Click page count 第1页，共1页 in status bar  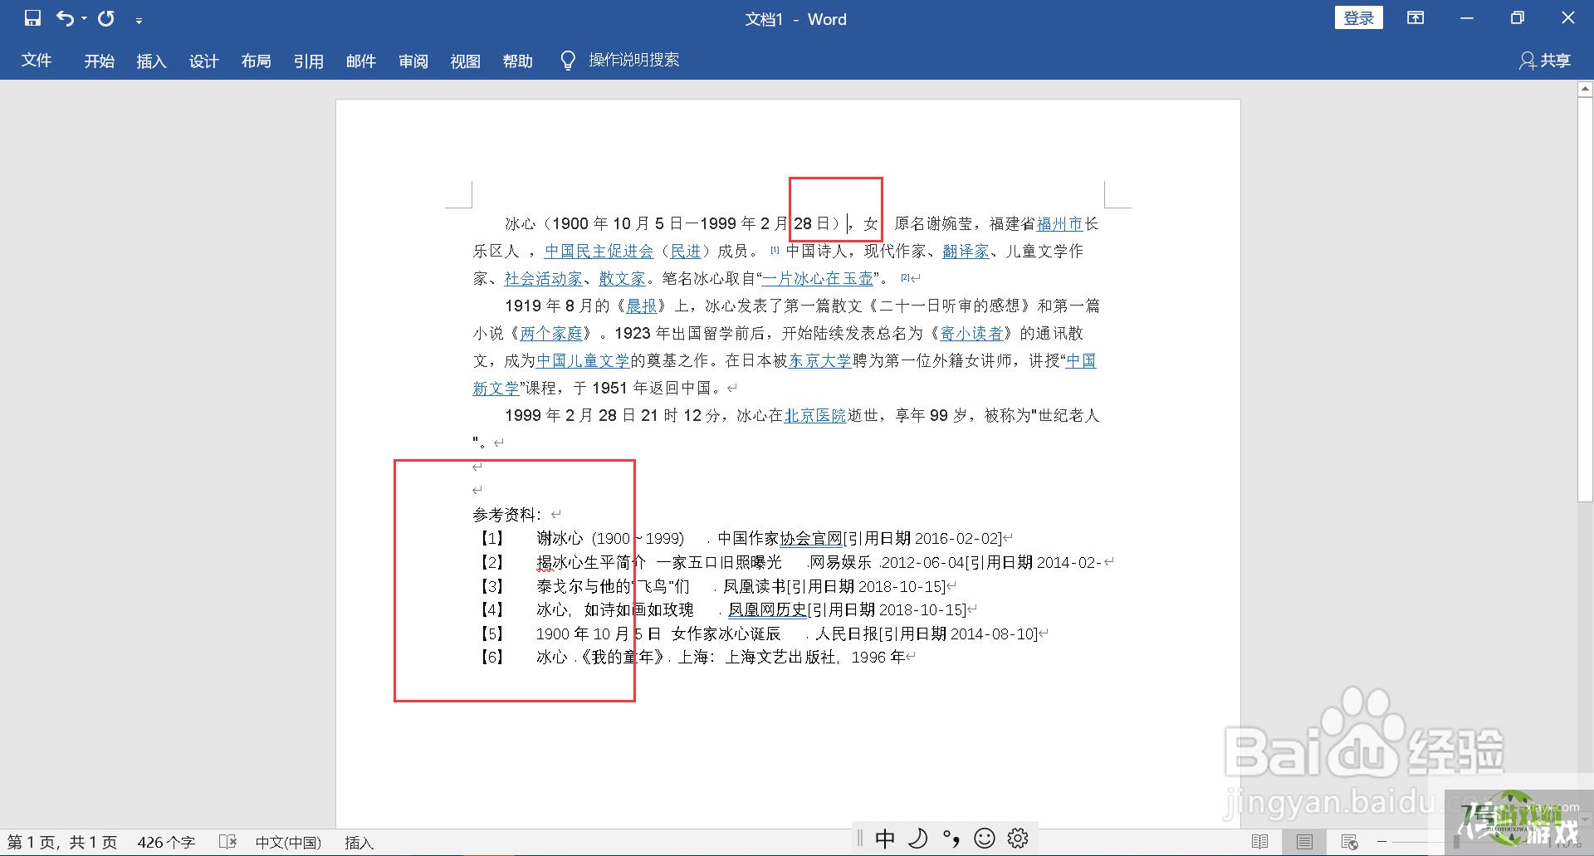(x=62, y=842)
